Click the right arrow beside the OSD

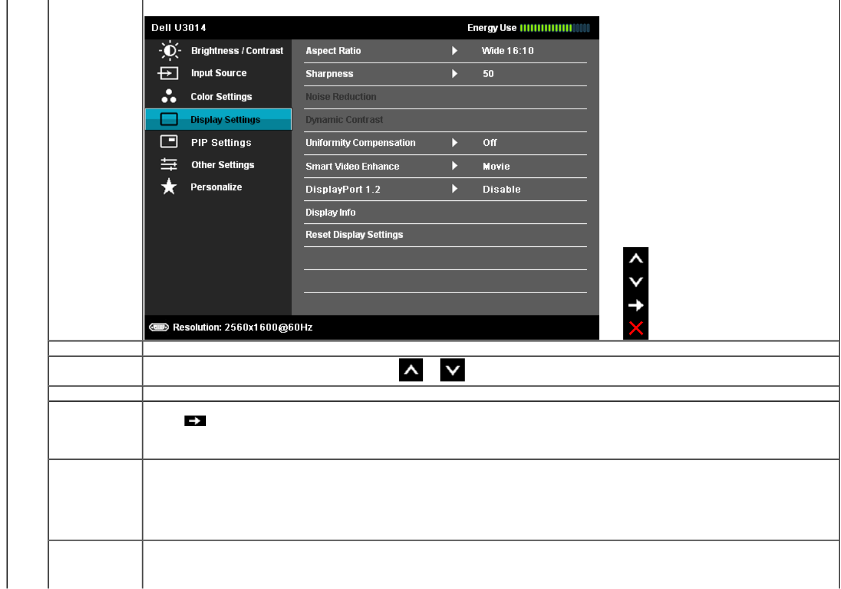636,305
